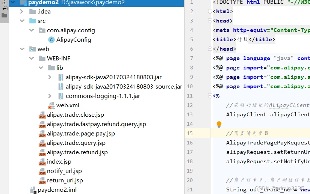This screenshot has width=310, height=194.
Task: Select notify_url.jsp in the project tree
Action: [64, 171]
